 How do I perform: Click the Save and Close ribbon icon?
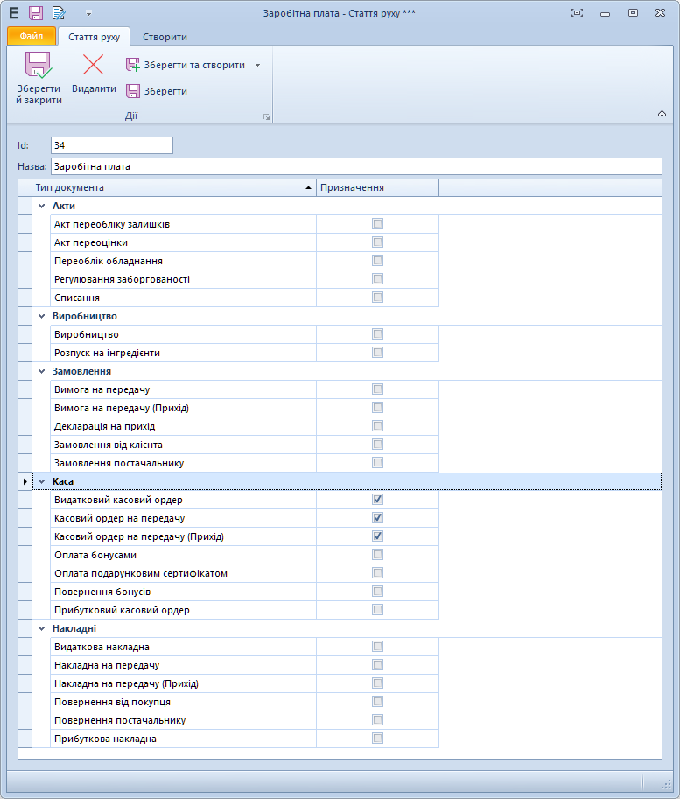point(38,67)
